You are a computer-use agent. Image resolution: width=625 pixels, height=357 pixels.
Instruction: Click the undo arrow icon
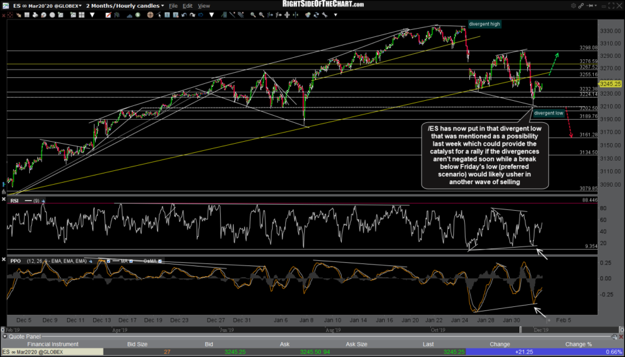tap(184, 15)
